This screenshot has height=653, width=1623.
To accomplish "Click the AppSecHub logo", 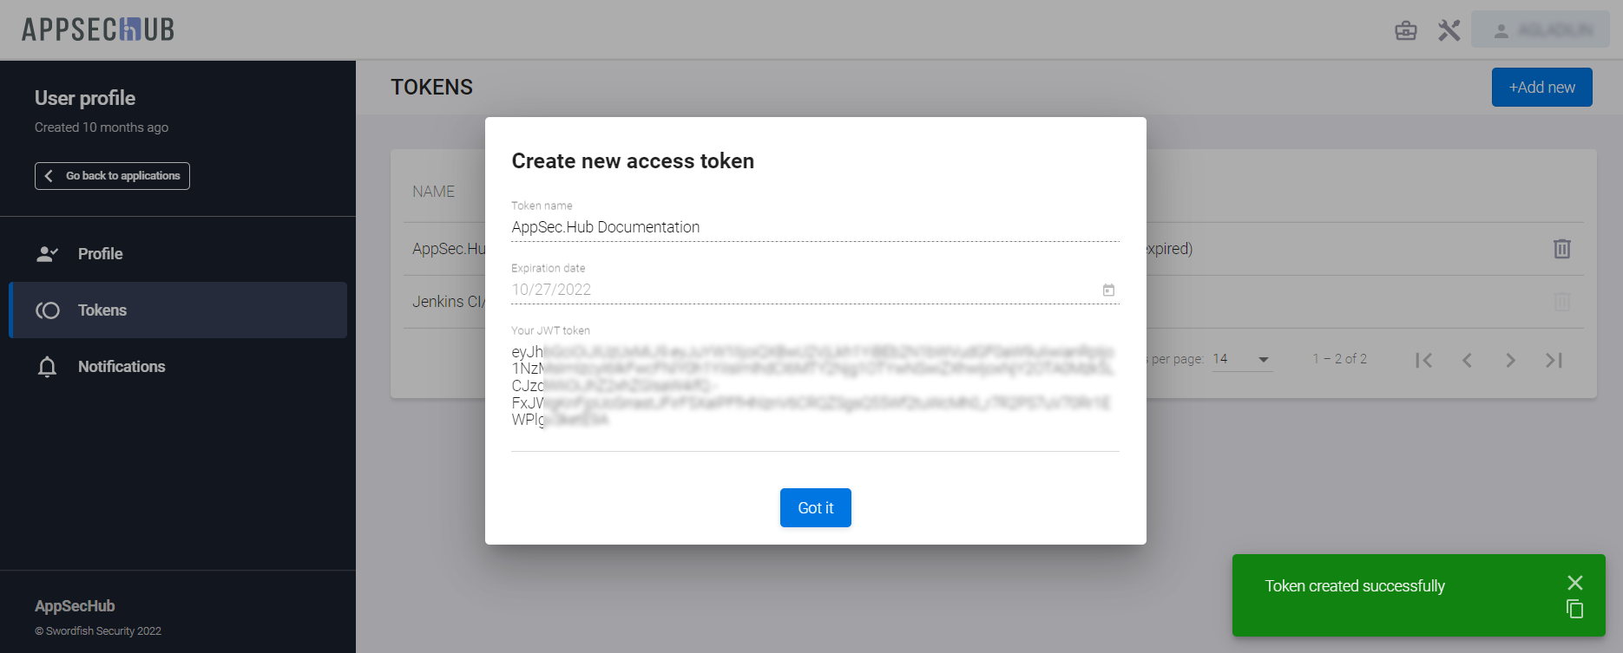I will click(98, 29).
